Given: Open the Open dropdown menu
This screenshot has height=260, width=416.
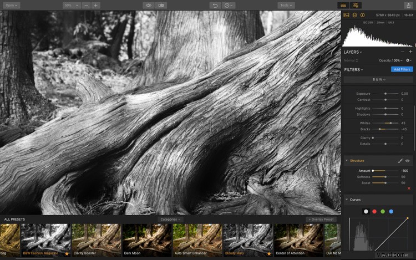Looking at the screenshot, I should pyautogui.click(x=12, y=6).
